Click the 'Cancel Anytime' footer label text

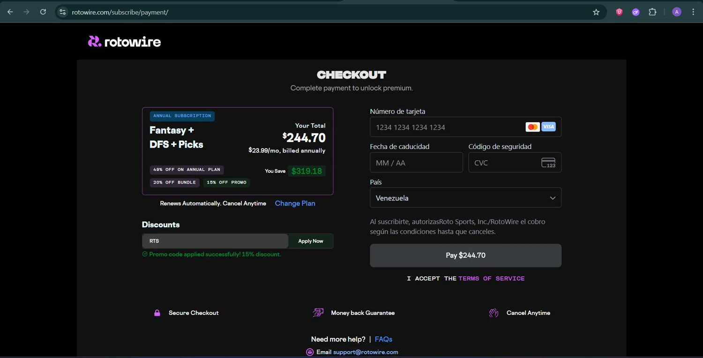(x=528, y=313)
